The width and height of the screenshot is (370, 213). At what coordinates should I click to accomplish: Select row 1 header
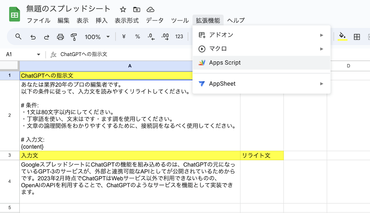pos(10,76)
